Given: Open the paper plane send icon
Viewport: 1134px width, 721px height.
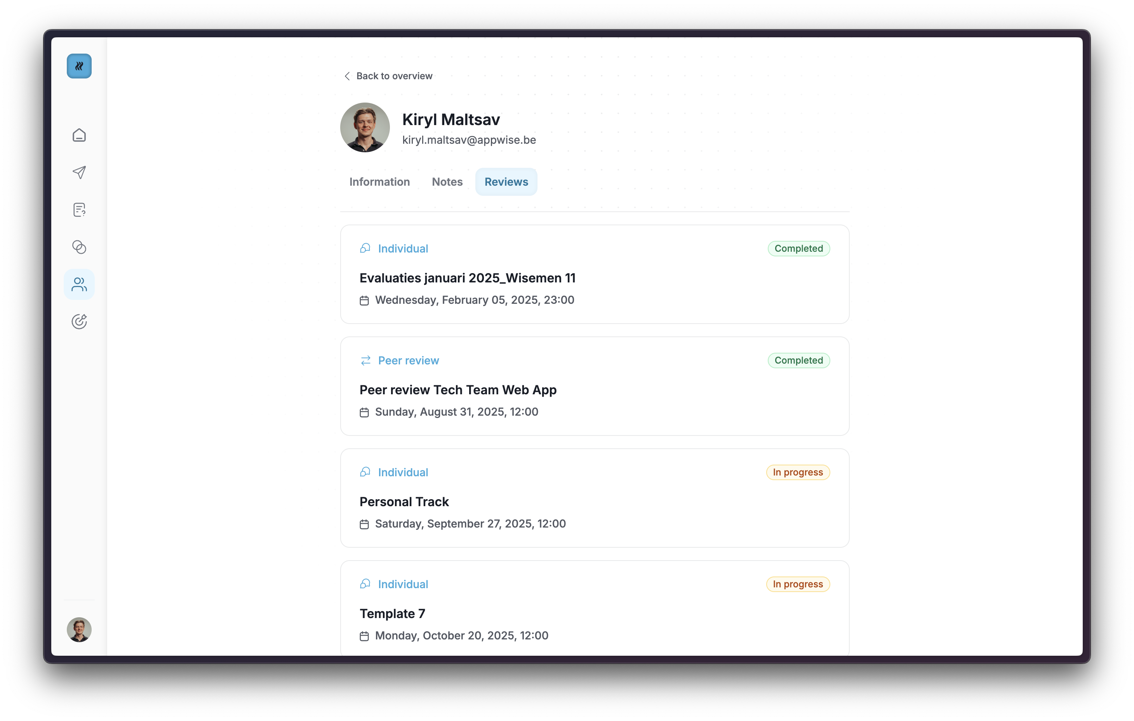Looking at the screenshot, I should tap(79, 172).
